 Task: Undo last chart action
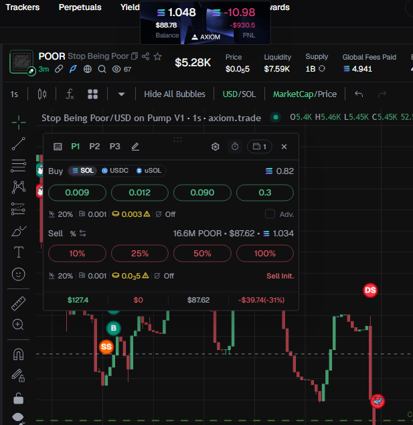[x=359, y=94]
